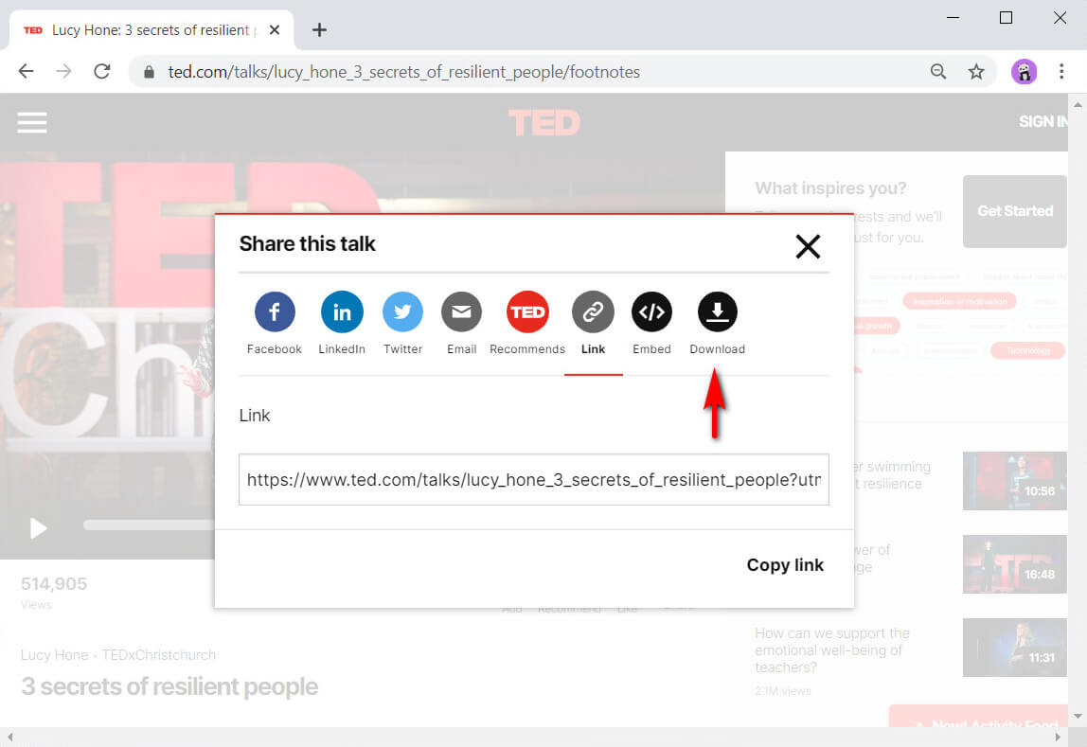This screenshot has height=747, width=1087.
Task: Click the Copy link button
Action: point(785,565)
